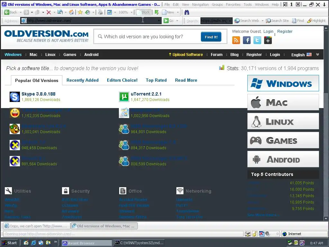Go to the Home page icon
Screen dimensions: 329x247
click(71, 13)
